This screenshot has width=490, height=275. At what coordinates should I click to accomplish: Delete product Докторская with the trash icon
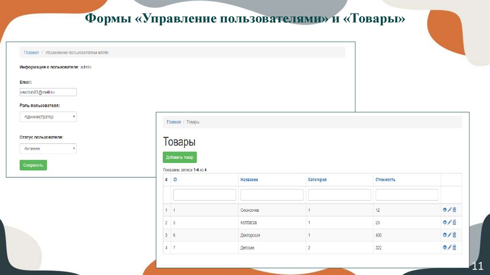[x=455, y=235]
